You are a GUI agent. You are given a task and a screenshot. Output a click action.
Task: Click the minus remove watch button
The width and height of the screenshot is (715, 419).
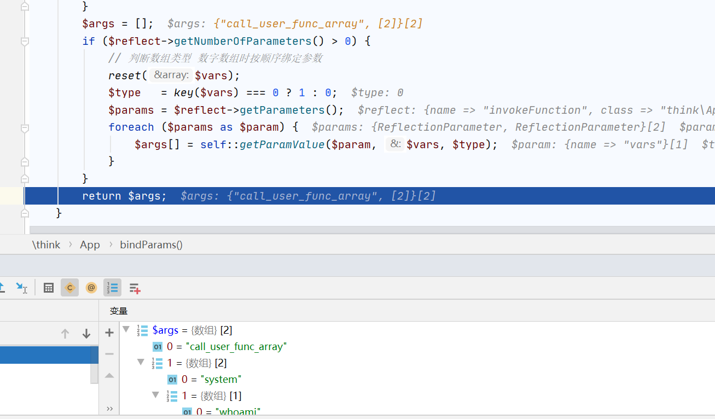[x=109, y=354]
